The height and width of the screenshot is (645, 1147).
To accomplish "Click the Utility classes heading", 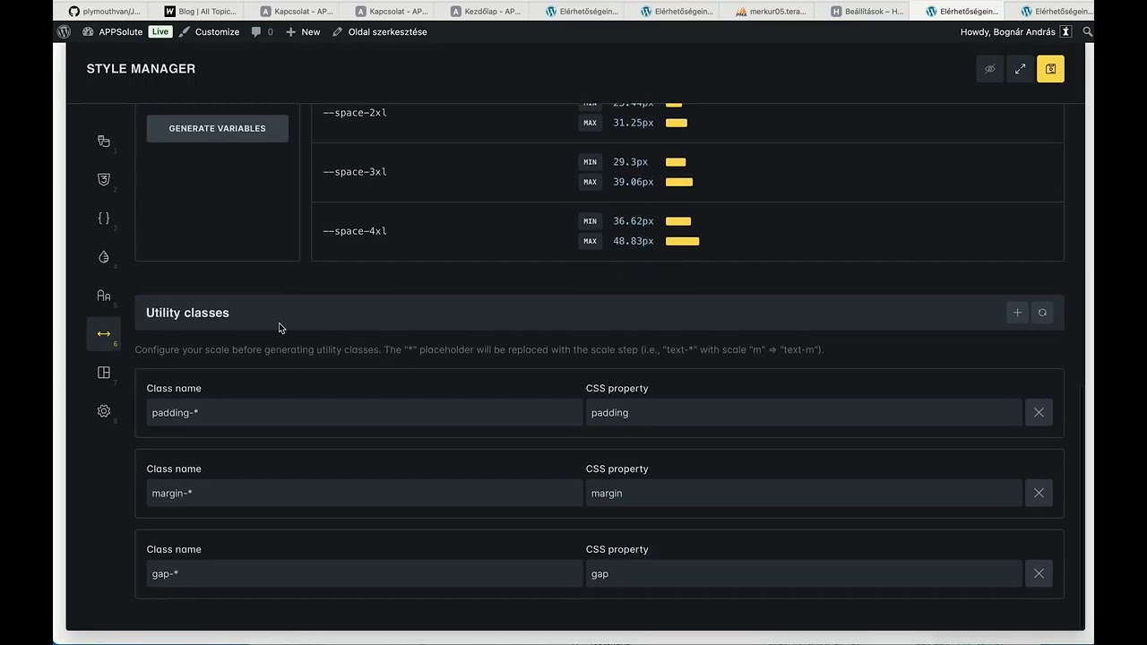I will click(187, 313).
